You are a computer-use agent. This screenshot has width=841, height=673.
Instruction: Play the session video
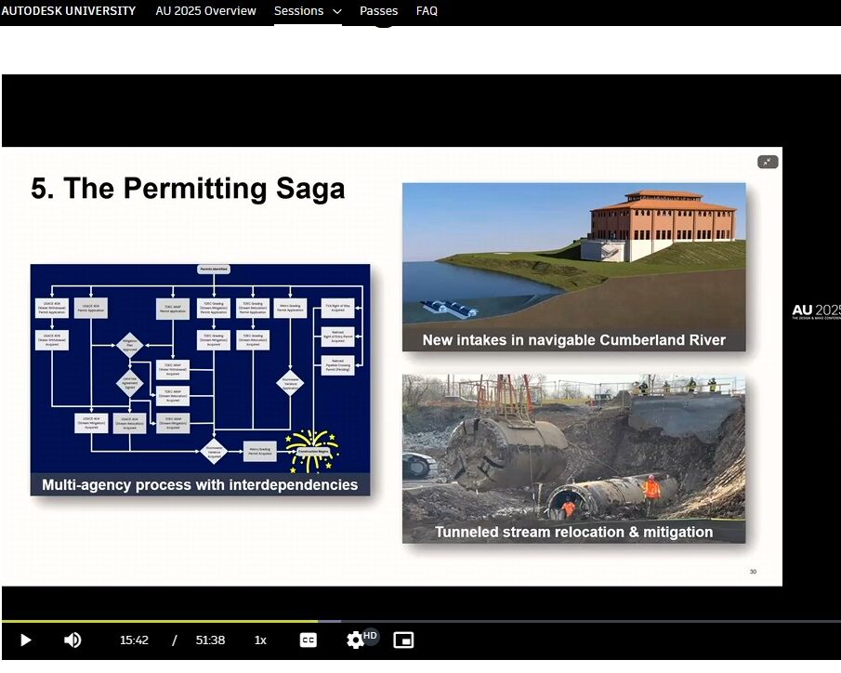(x=25, y=640)
